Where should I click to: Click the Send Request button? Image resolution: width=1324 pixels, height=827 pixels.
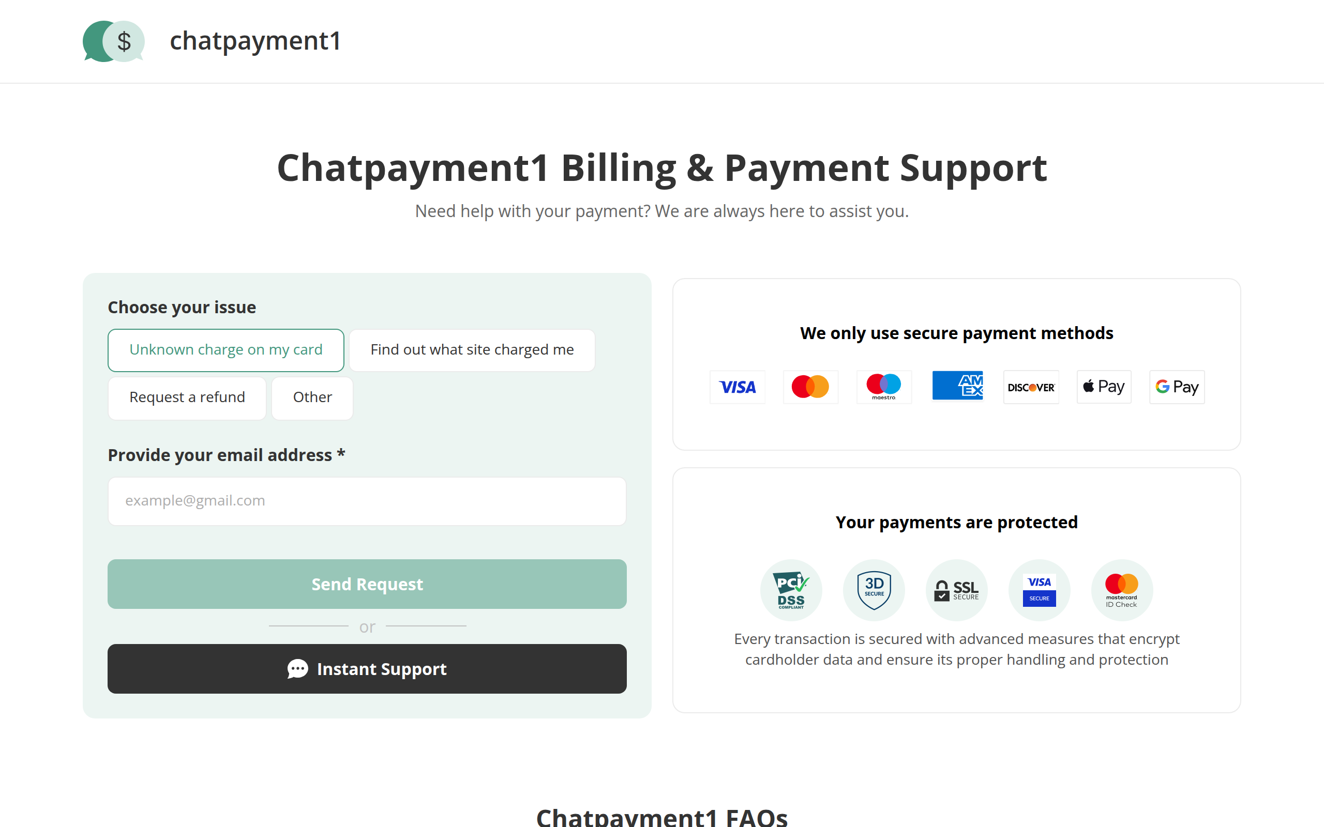[x=367, y=584]
